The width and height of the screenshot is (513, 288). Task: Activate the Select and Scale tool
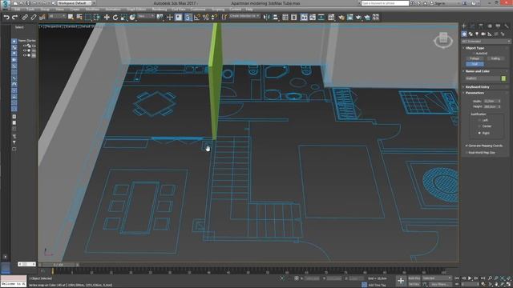tap(123, 18)
